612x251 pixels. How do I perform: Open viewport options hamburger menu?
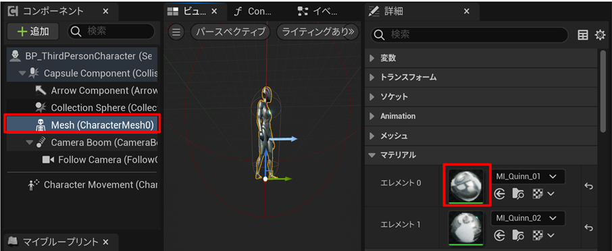[x=176, y=32]
